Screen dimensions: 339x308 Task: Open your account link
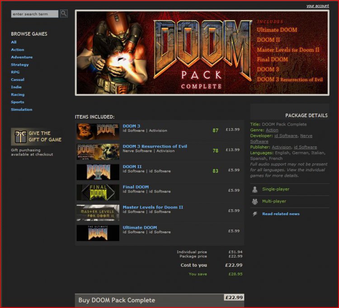pos(318,6)
